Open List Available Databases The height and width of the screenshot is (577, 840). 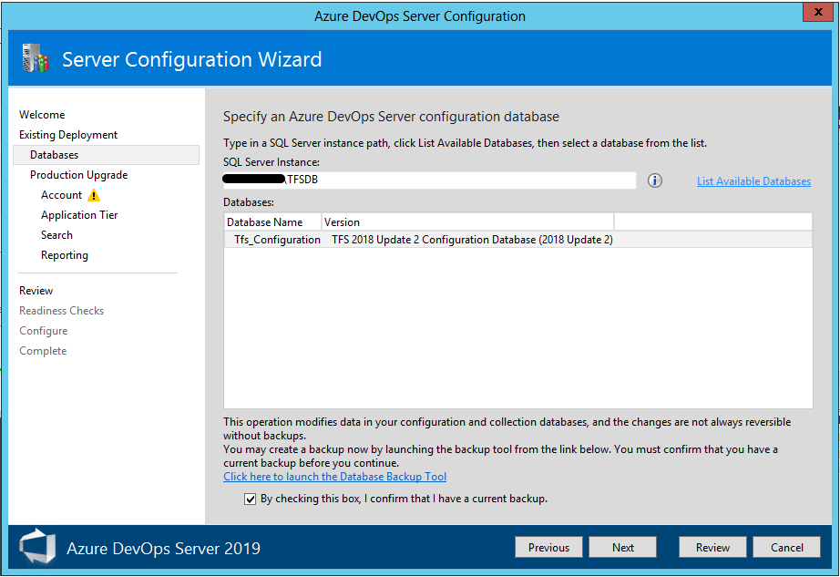pos(753,180)
